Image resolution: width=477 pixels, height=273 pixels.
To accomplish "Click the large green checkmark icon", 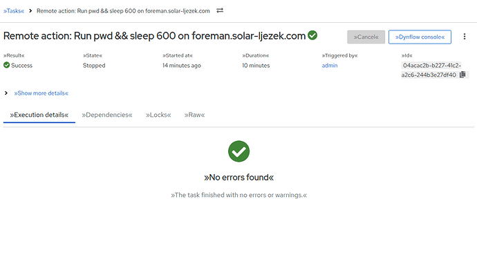I will (238, 151).
